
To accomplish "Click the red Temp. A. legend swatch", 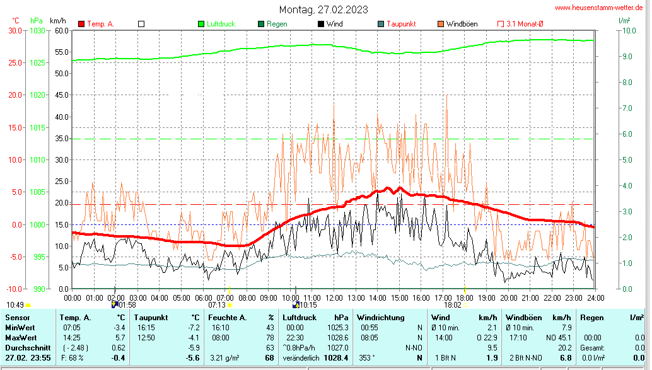I will pyautogui.click(x=81, y=24).
